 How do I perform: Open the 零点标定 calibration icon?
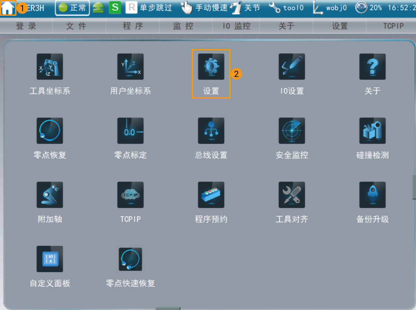pyautogui.click(x=130, y=131)
